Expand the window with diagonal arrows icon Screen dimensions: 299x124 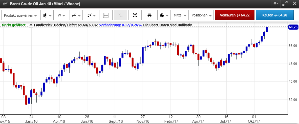[285, 4]
